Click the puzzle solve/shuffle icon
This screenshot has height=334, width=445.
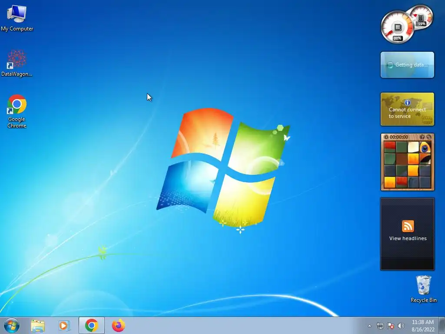429,137
